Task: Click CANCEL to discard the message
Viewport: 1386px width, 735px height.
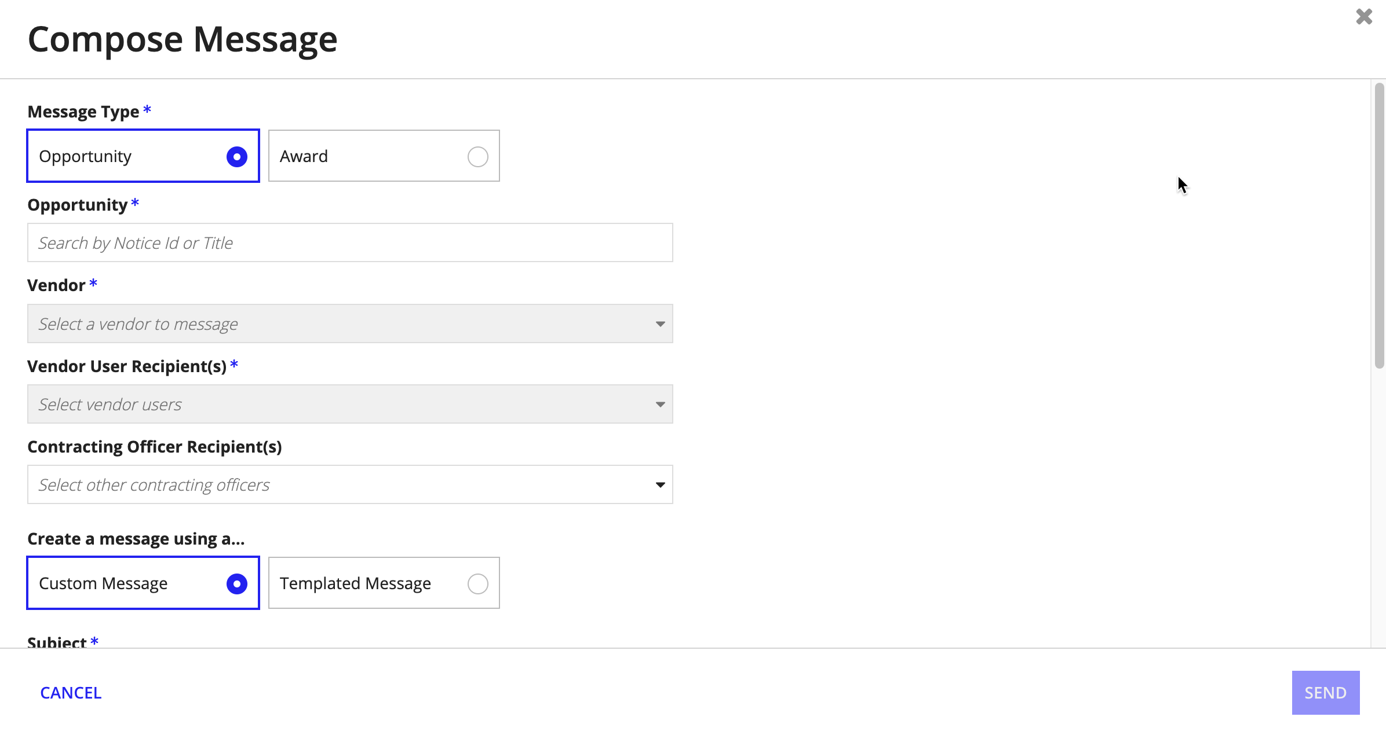Action: click(x=71, y=692)
